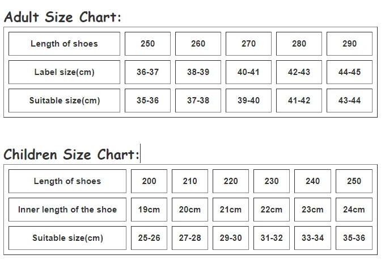Select the children shoe length 230 cell
Screen dimensions: 385x263
tap(272, 181)
